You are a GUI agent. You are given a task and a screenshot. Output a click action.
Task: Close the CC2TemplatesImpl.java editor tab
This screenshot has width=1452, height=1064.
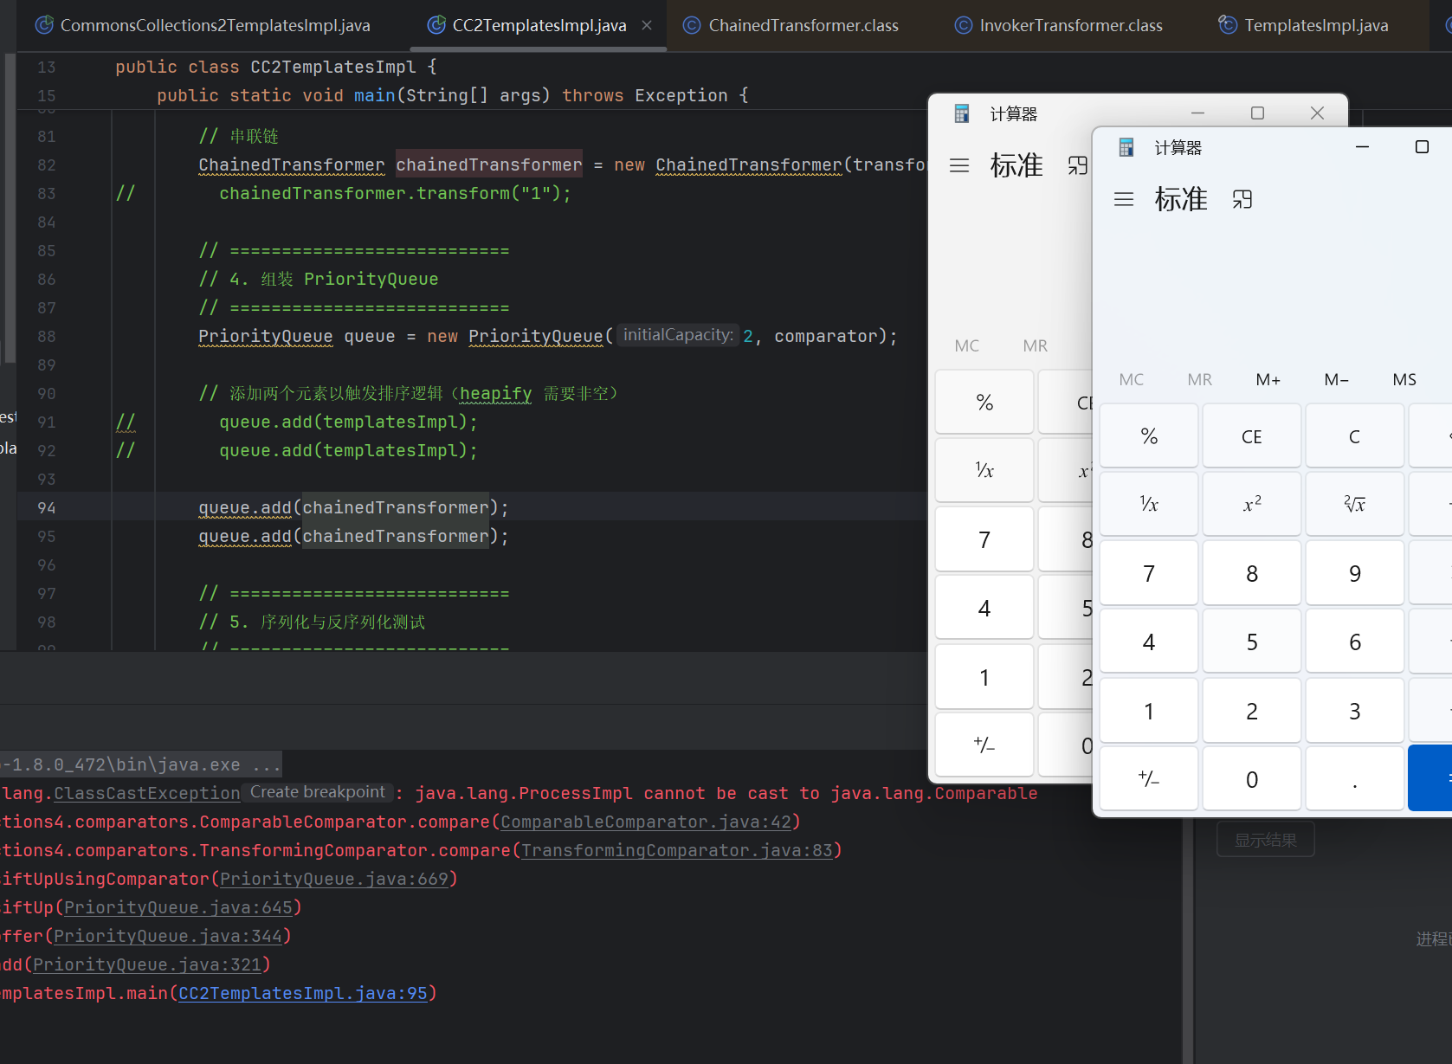tap(647, 25)
